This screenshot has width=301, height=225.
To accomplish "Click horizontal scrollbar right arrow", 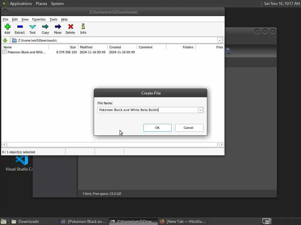I will click(x=221, y=145).
